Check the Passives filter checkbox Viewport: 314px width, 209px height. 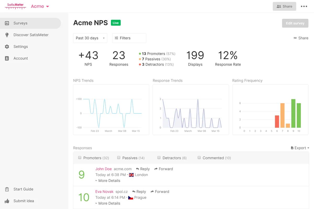(x=119, y=158)
